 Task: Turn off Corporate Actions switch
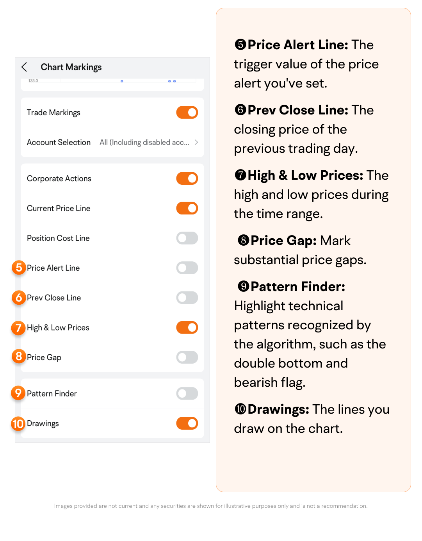(187, 179)
